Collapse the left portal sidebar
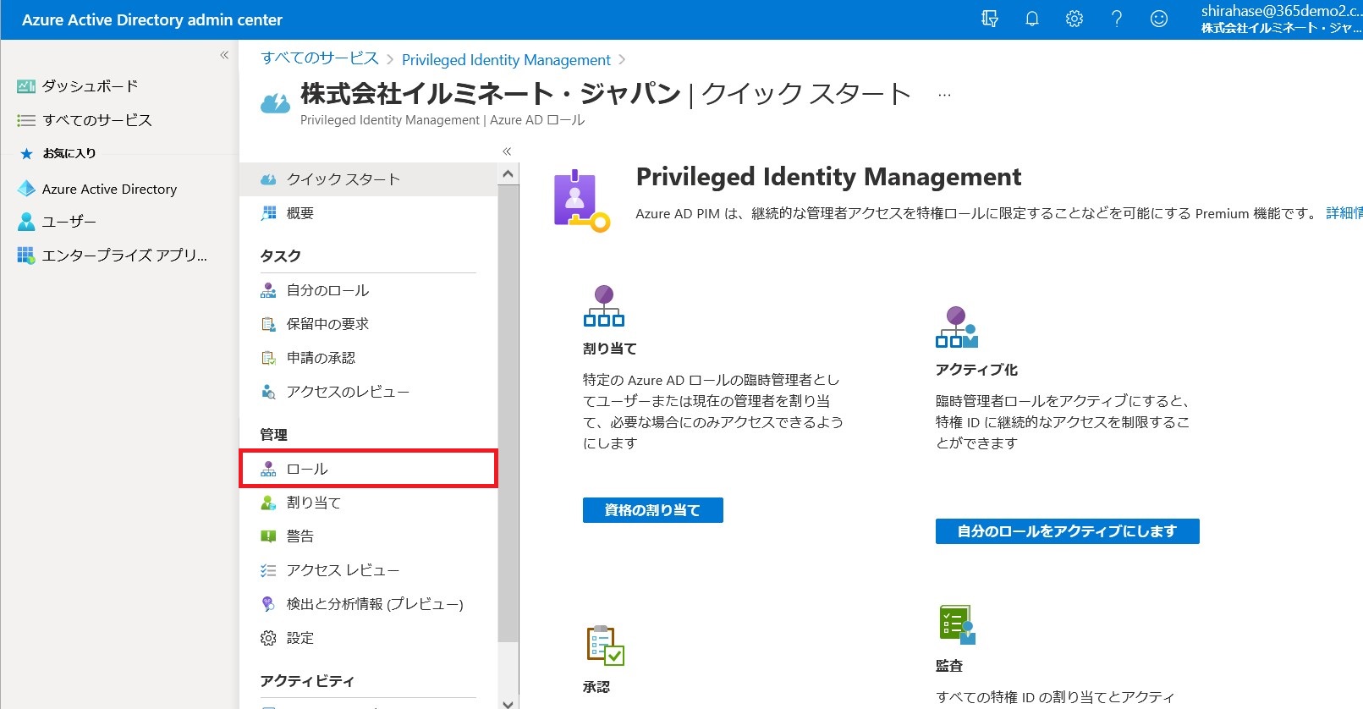 click(x=224, y=55)
